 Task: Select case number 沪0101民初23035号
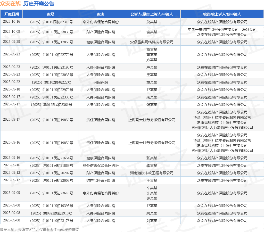coord(52,75)
